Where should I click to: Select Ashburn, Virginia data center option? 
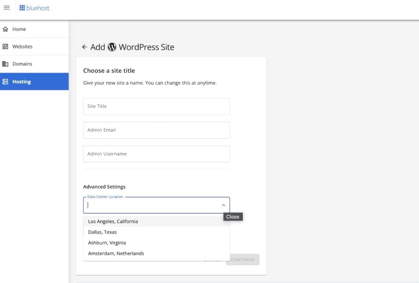pyautogui.click(x=106, y=243)
